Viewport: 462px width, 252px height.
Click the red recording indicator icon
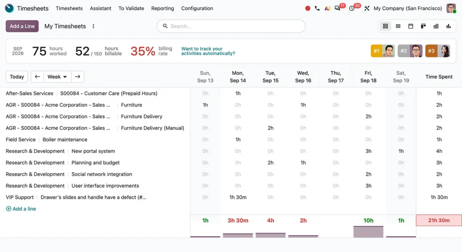click(x=308, y=8)
